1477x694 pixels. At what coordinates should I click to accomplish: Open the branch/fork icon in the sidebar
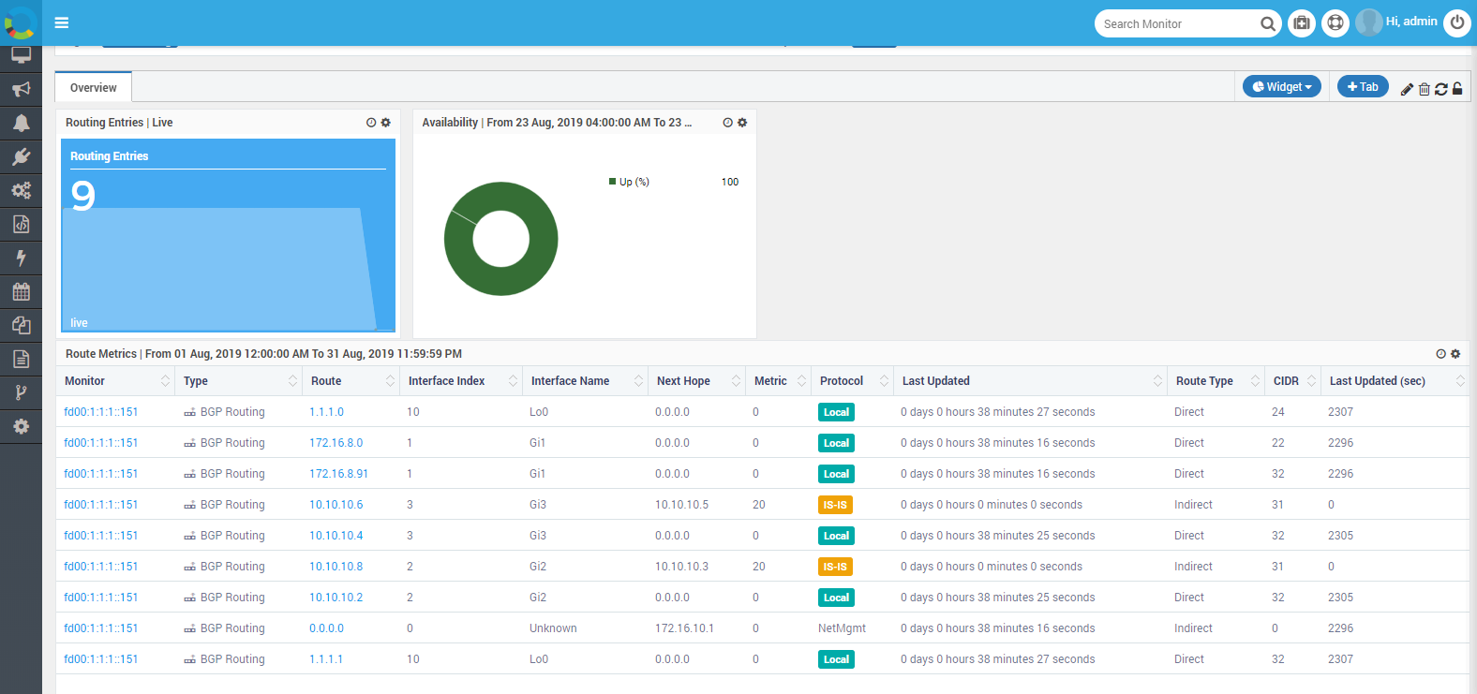pyautogui.click(x=21, y=392)
